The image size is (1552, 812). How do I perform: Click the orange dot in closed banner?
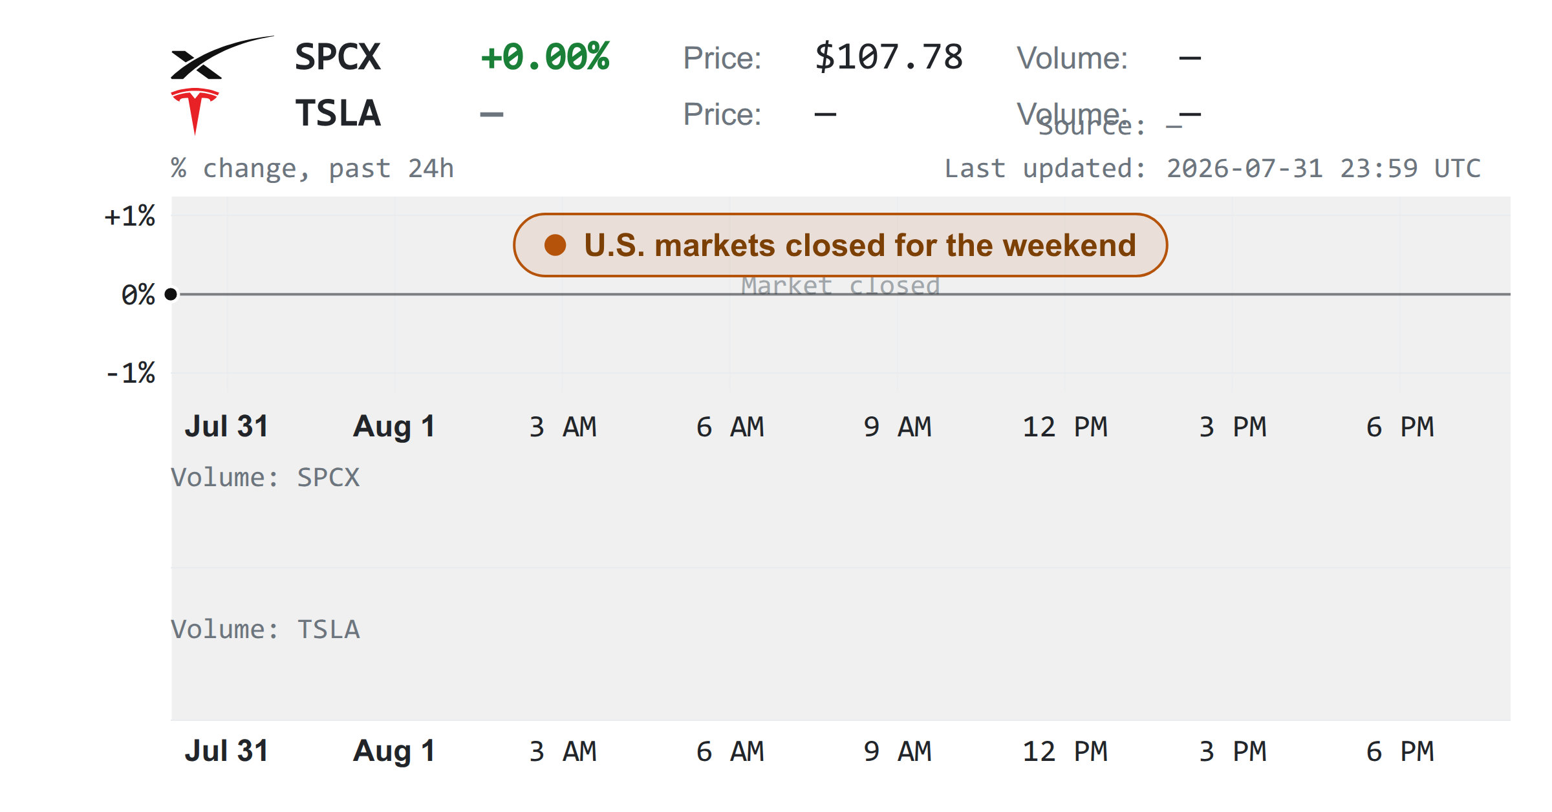click(555, 245)
